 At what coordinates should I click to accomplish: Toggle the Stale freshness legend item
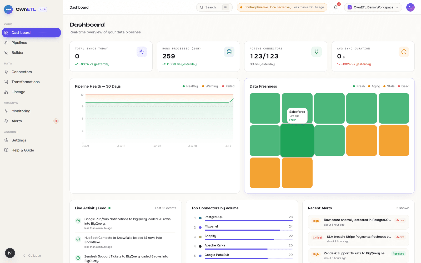[x=389, y=86]
